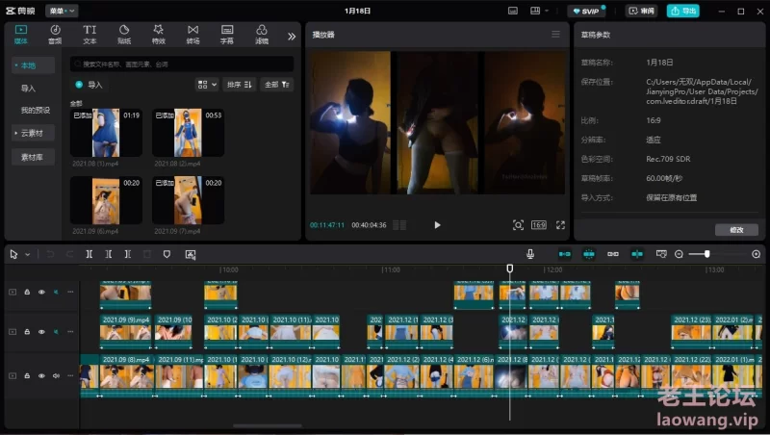Click the 审阅 review button
770x435 pixels.
(x=641, y=11)
